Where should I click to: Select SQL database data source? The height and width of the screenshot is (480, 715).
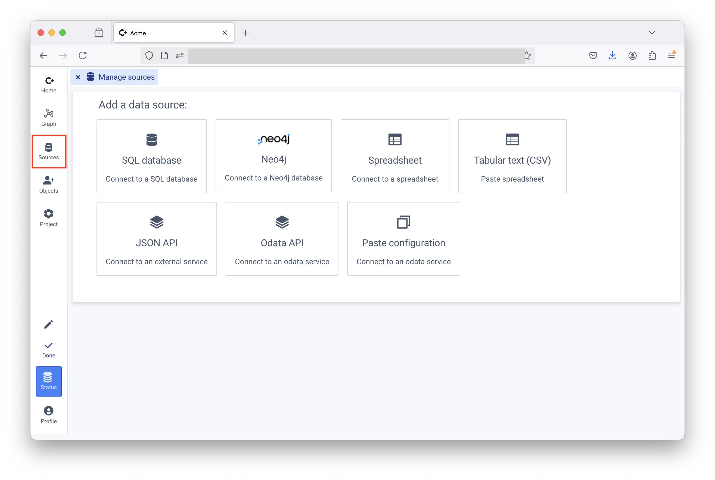click(x=152, y=156)
